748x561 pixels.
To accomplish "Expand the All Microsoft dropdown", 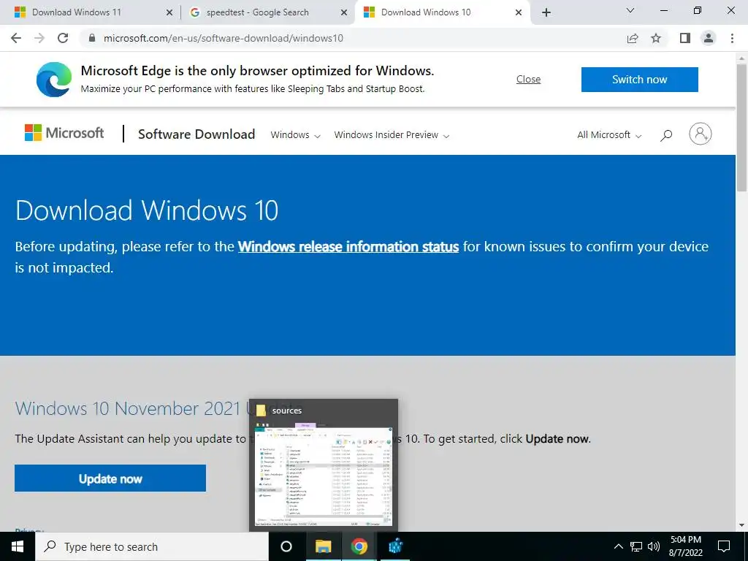I will pos(609,135).
